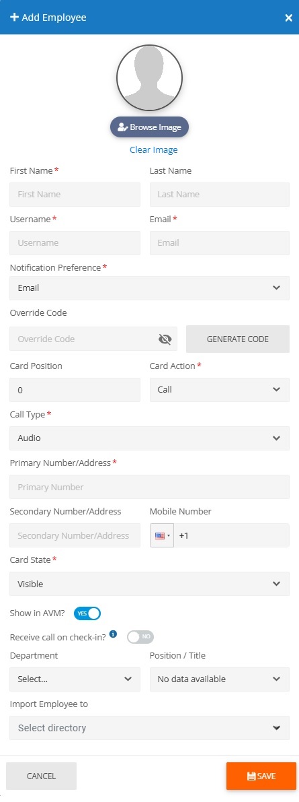Click the orange Save button

coord(261,776)
